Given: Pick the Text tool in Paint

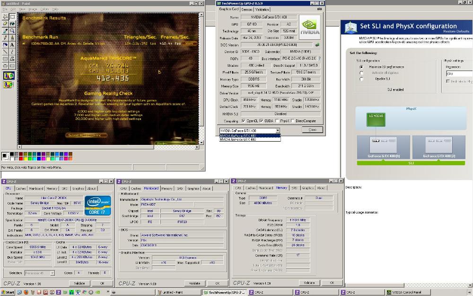Looking at the screenshot, I should tap(12, 45).
